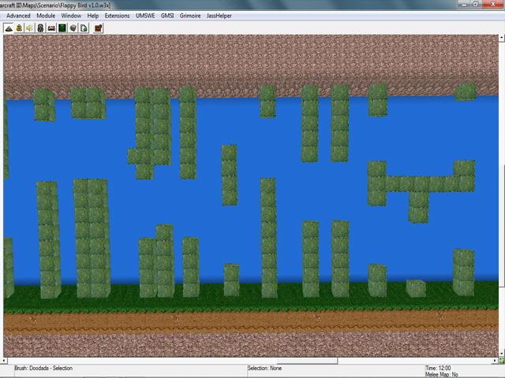Close the World Editor window
The width and height of the screenshot is (505, 378).
pyautogui.click(x=493, y=4)
